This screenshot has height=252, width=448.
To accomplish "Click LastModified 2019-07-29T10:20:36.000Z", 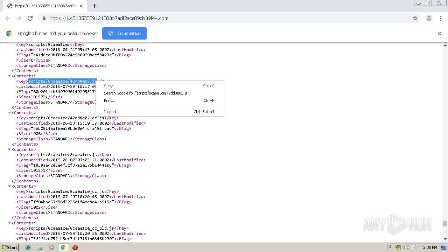I will point(80,233).
